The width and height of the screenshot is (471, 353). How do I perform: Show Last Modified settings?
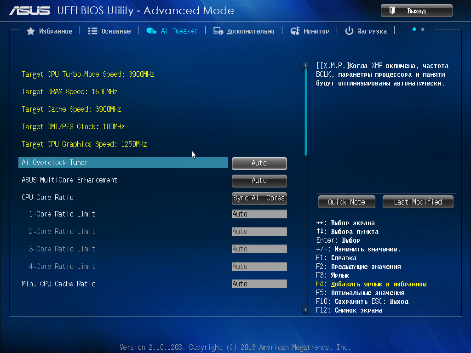click(x=418, y=202)
